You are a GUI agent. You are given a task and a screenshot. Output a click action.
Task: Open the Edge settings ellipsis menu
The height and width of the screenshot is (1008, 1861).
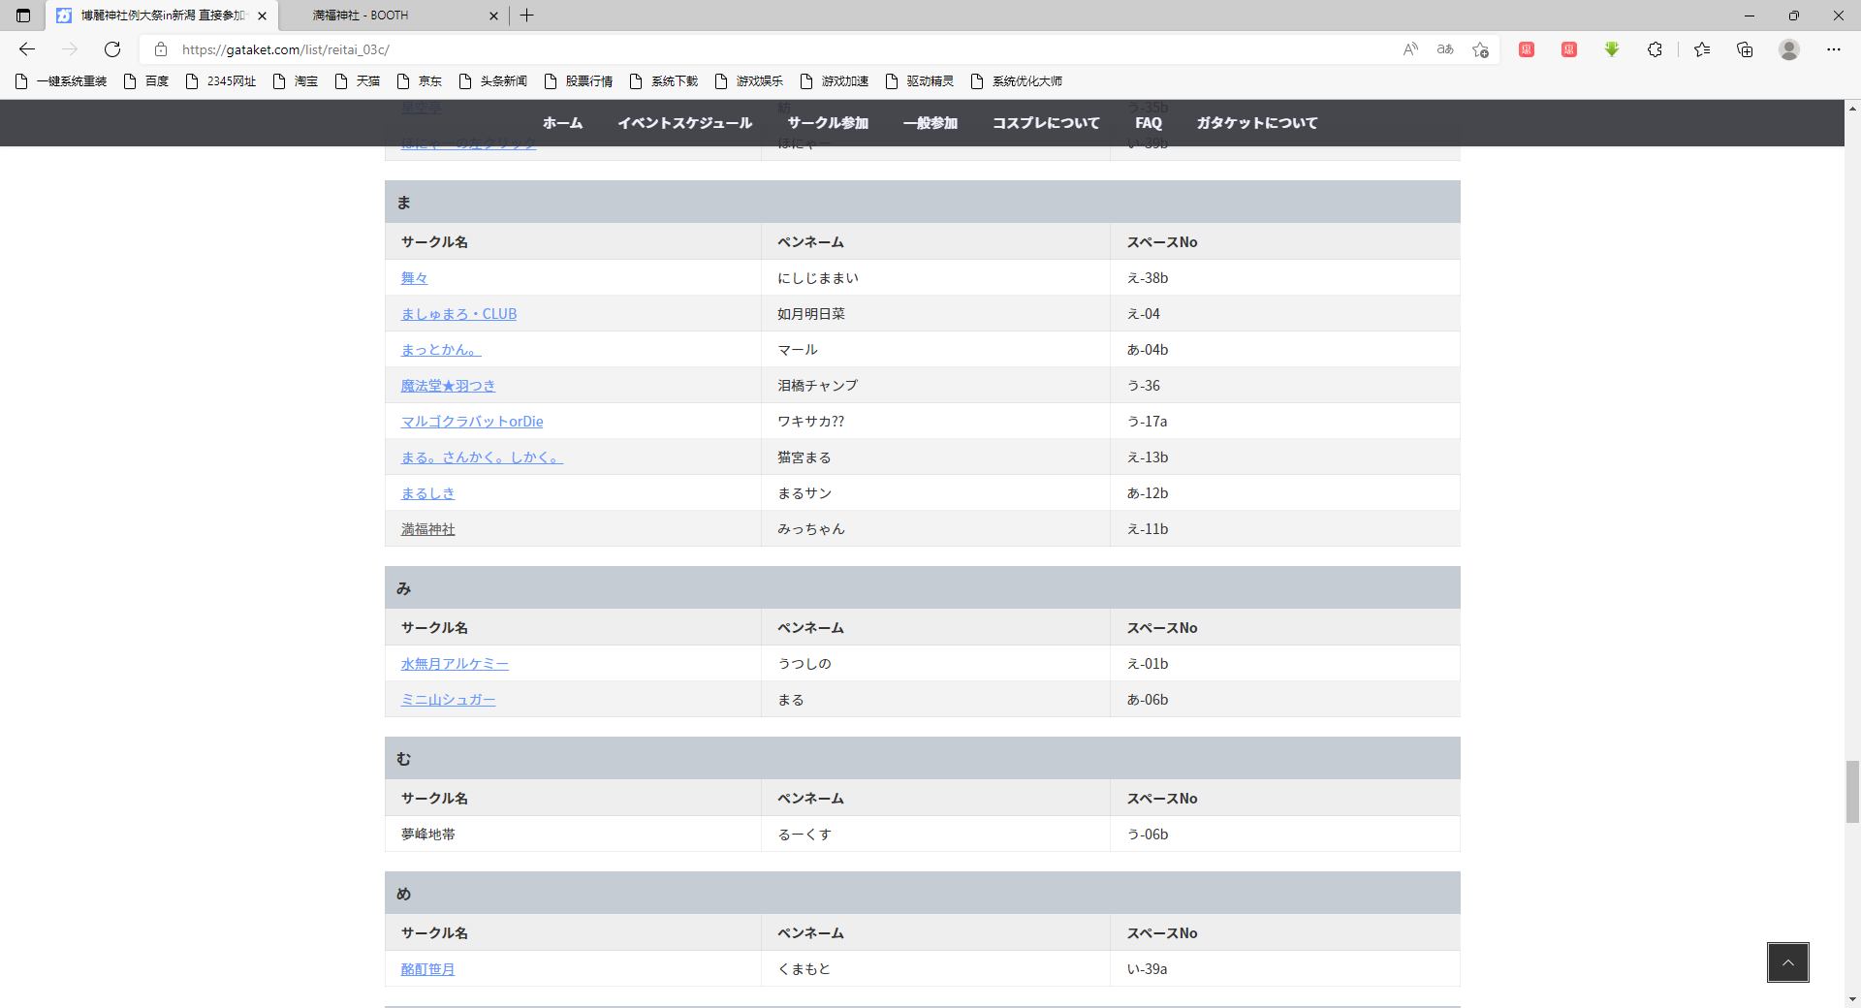coord(1833,49)
